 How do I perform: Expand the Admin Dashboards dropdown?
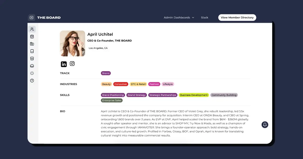pyautogui.click(x=179, y=18)
